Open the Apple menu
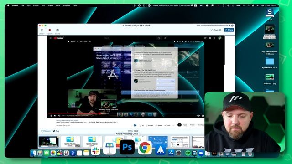The image size is (292, 164). point(8,5)
